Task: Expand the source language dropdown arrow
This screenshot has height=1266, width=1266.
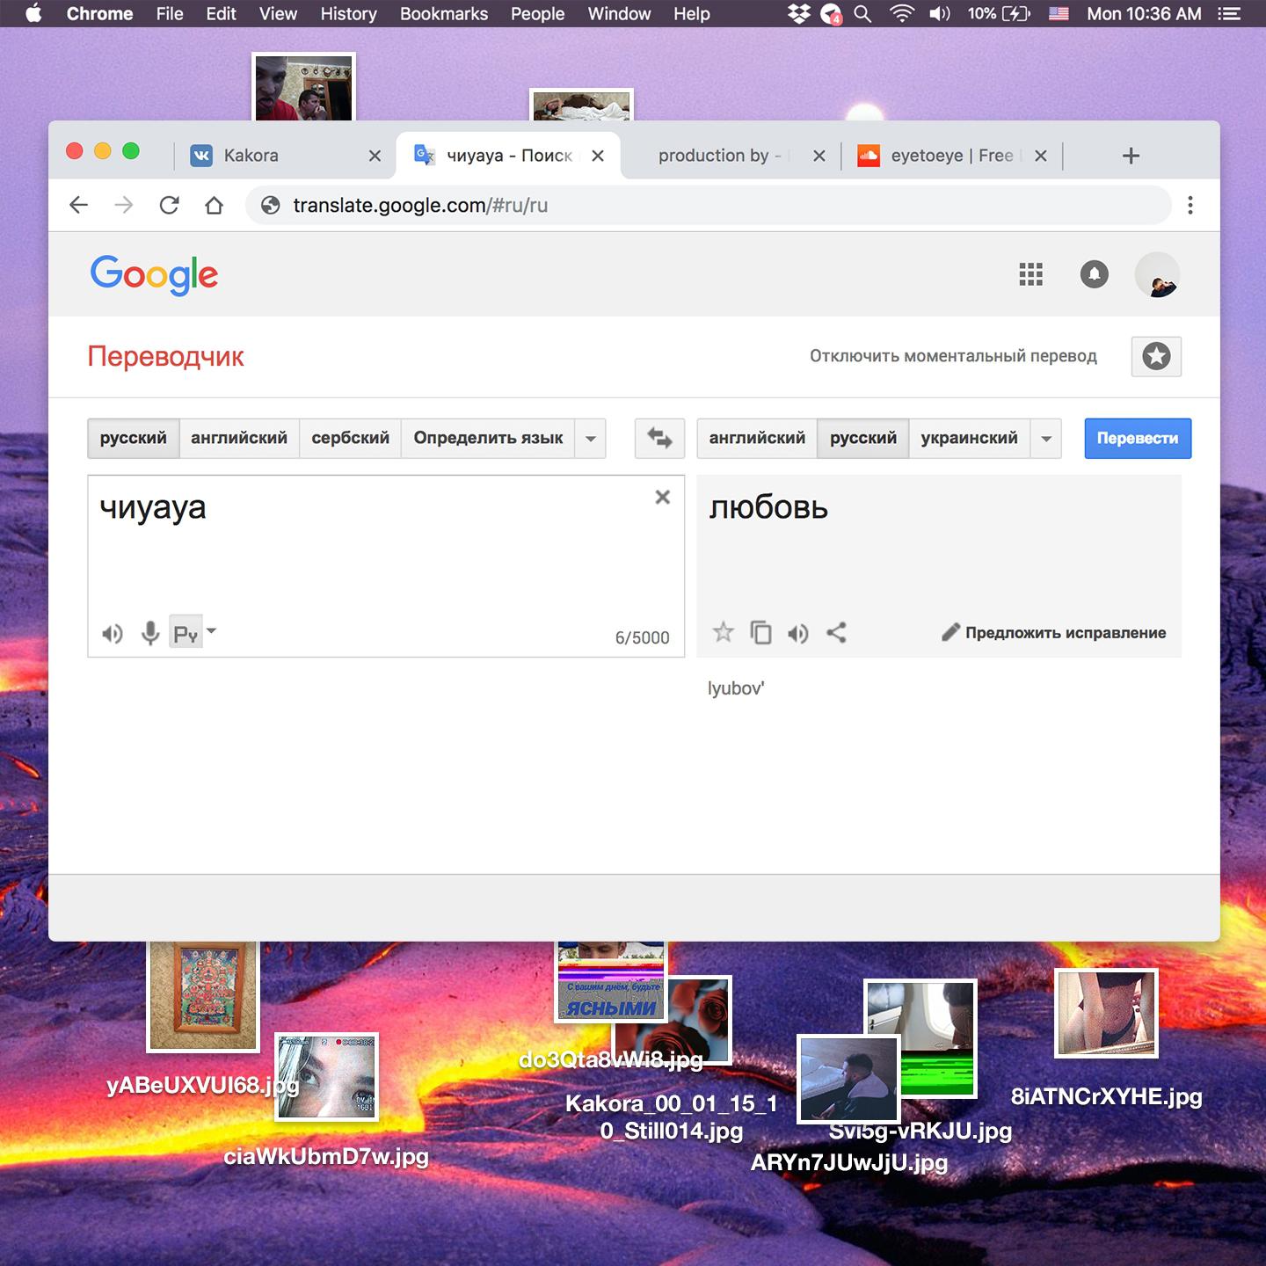Action: coord(591,439)
